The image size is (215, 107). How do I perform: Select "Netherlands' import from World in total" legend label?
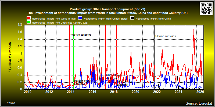54,18
